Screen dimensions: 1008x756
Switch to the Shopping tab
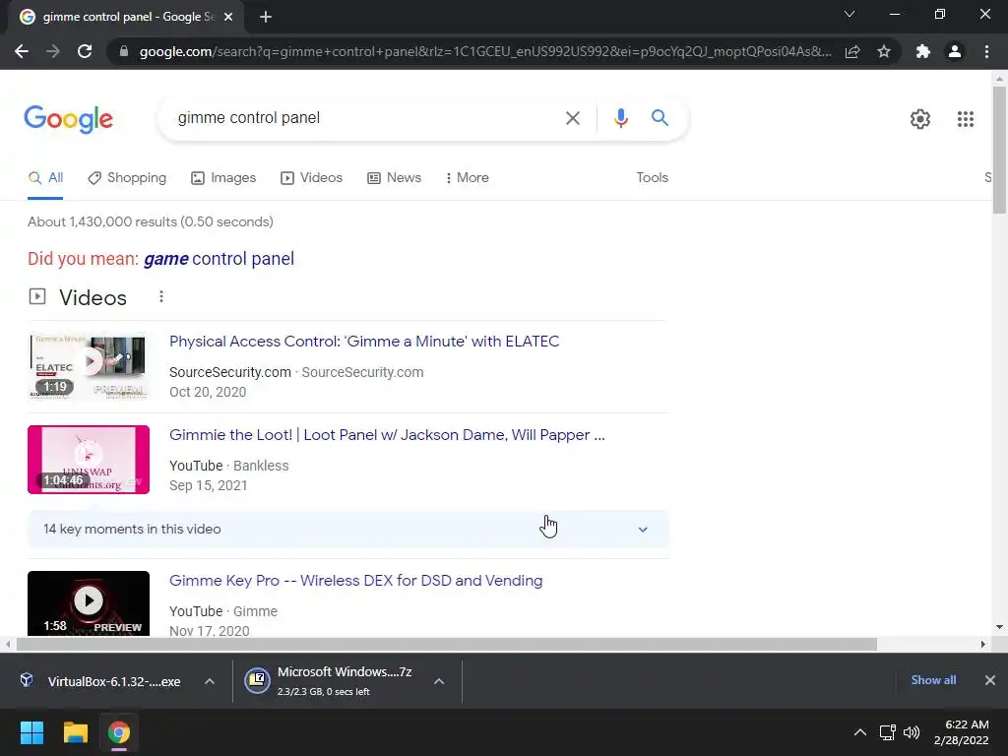click(x=127, y=177)
